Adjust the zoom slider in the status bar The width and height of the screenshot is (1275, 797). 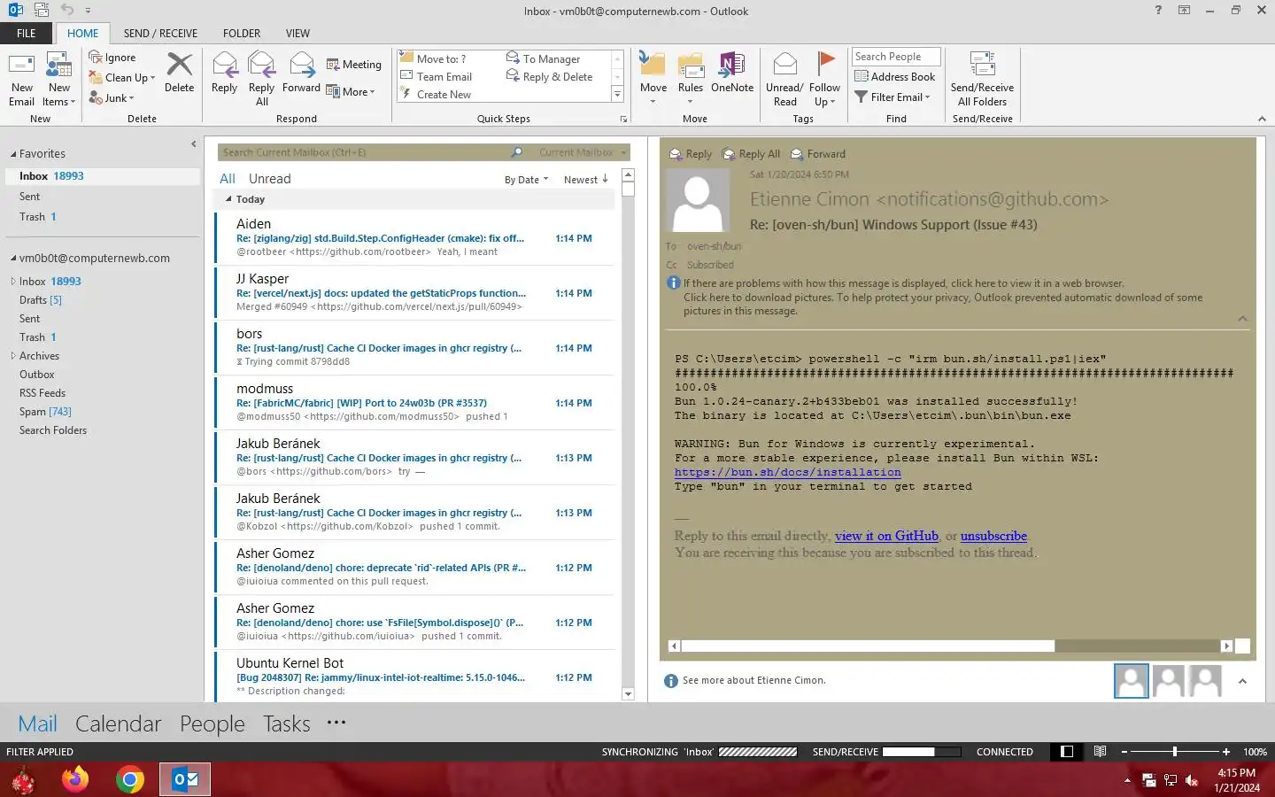coord(1174,752)
